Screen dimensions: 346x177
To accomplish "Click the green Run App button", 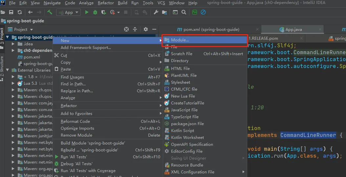I will tap(87, 12).
